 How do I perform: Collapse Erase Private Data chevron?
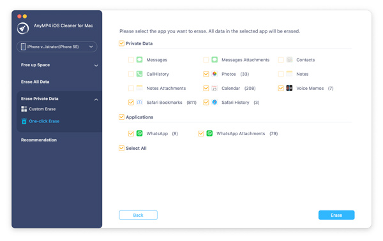(x=96, y=99)
